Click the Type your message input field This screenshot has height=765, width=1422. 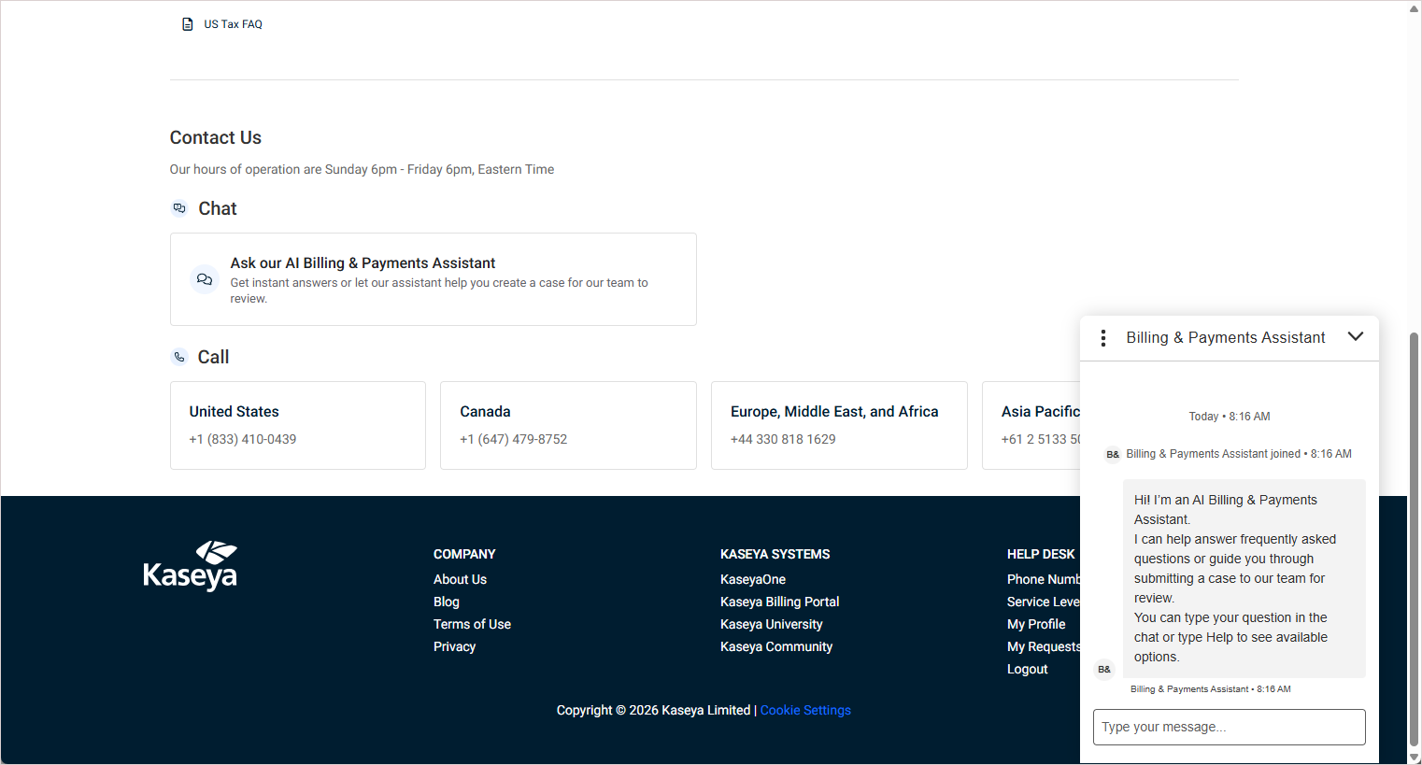[x=1229, y=727]
